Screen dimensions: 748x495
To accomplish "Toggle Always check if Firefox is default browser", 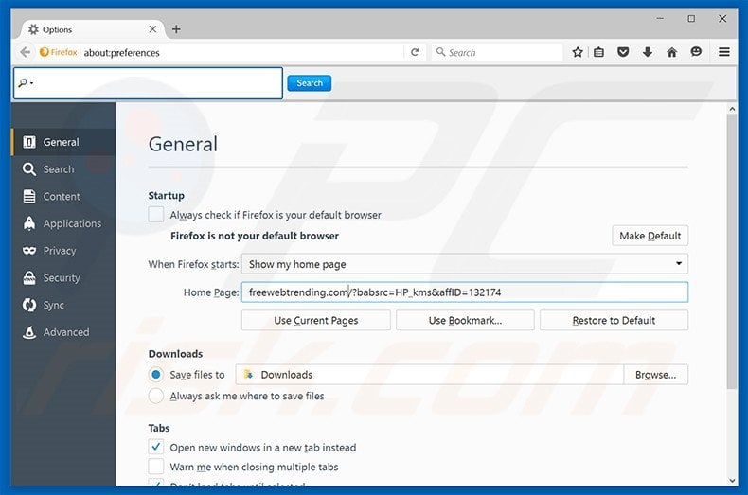I will pyautogui.click(x=156, y=215).
